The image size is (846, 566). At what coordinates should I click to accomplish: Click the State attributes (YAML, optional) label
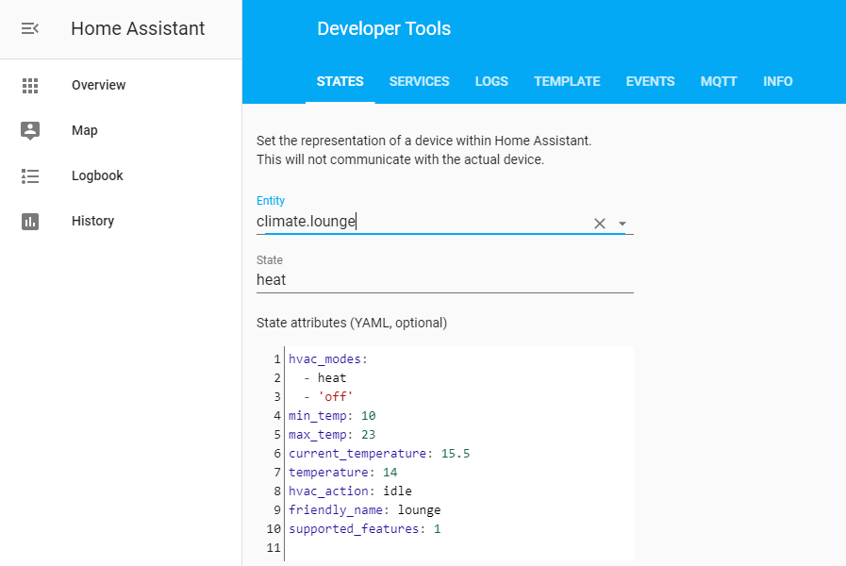[x=351, y=323]
